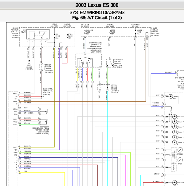Click the EFI 20A fuse symbol

pos(54,36)
